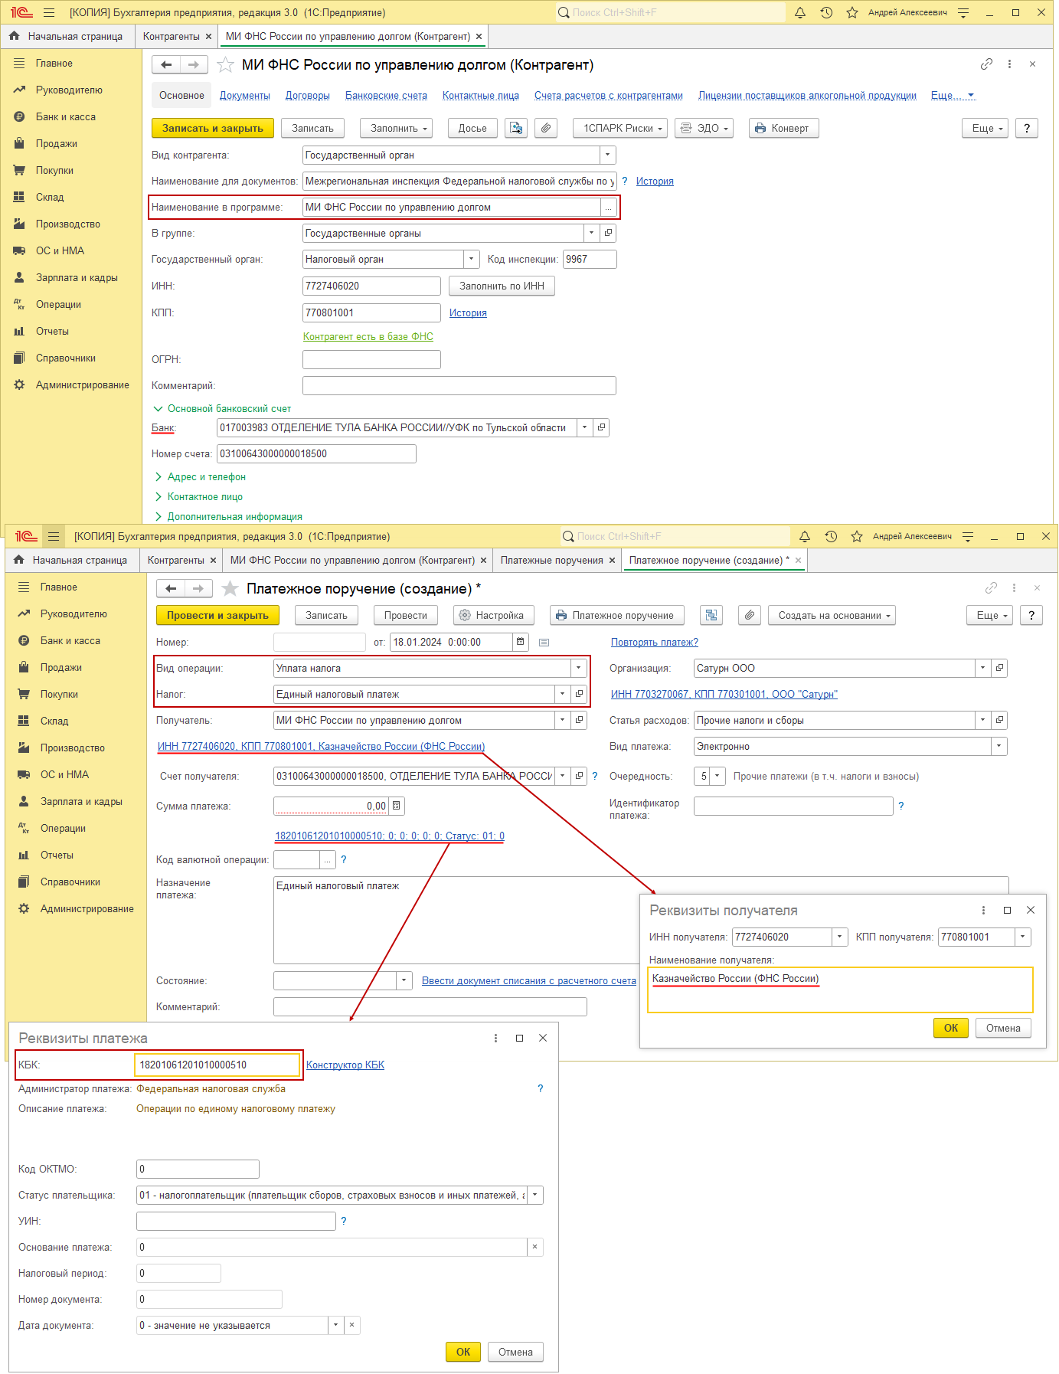Click the ОГРН input field
The height and width of the screenshot is (1374, 1059).
371,360
